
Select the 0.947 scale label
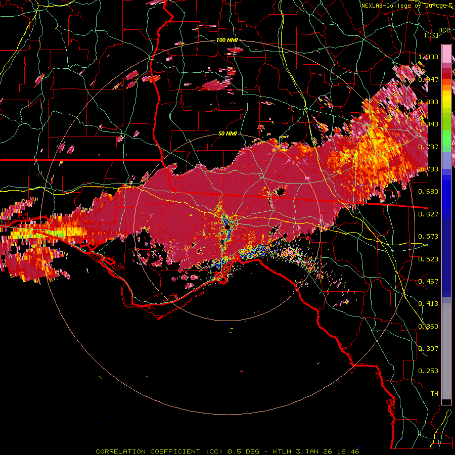pos(428,79)
